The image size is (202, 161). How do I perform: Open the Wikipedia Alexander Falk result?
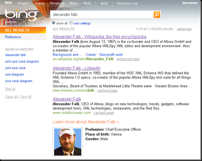(99, 36)
